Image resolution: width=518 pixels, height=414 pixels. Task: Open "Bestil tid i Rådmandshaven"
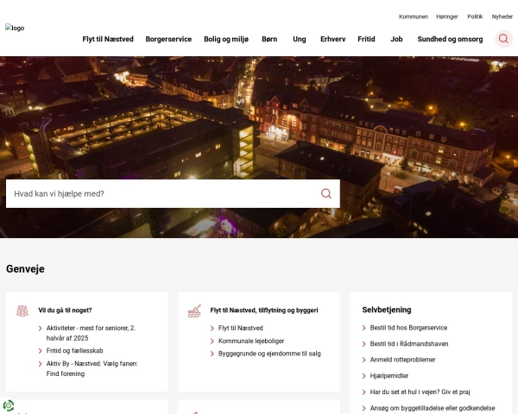coord(409,343)
